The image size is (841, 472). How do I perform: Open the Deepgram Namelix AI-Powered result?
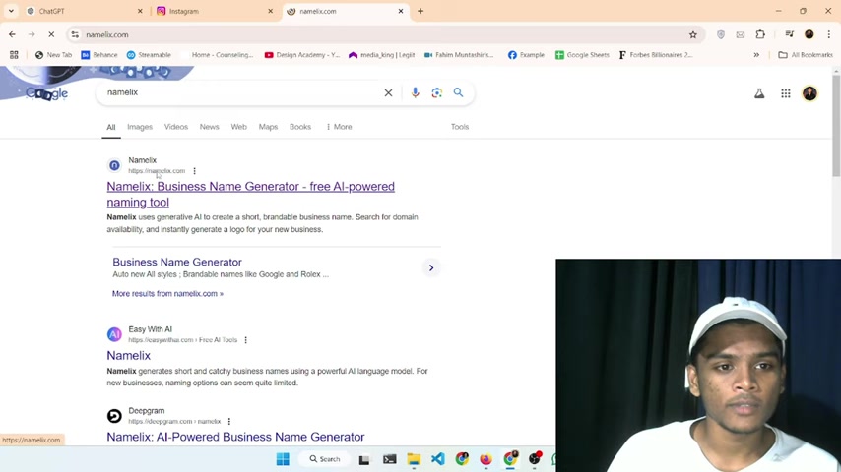click(235, 438)
